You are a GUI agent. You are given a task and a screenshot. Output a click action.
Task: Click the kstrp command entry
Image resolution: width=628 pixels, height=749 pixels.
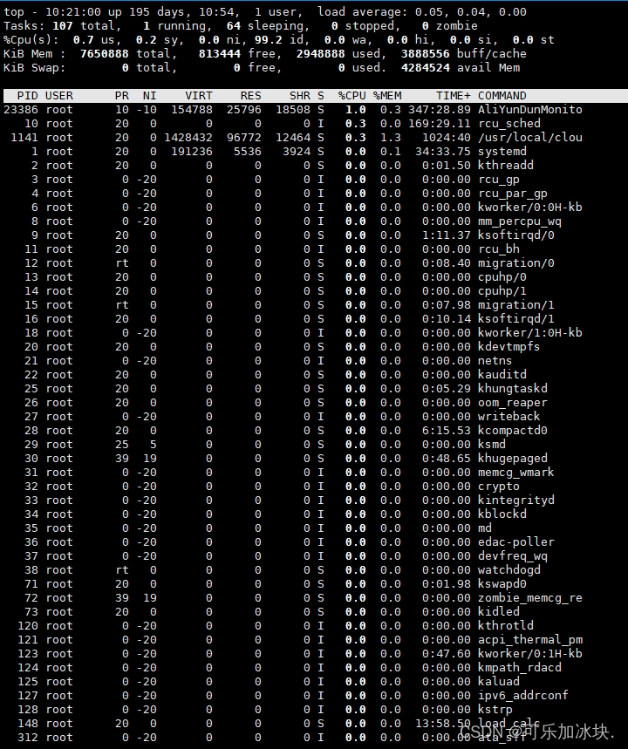495,710
